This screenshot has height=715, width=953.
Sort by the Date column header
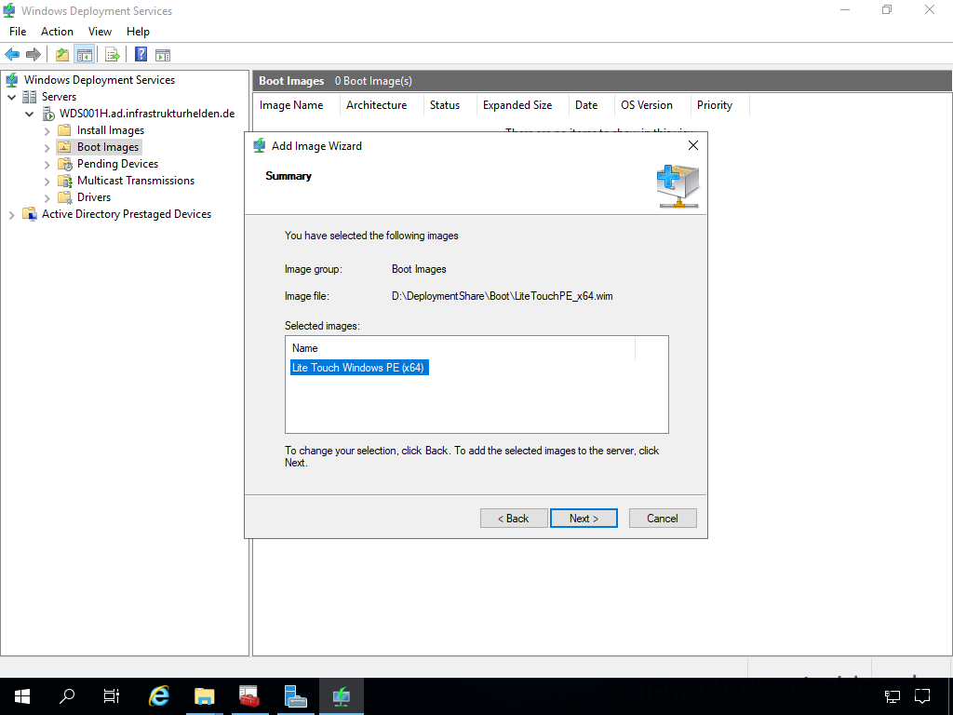(592, 105)
